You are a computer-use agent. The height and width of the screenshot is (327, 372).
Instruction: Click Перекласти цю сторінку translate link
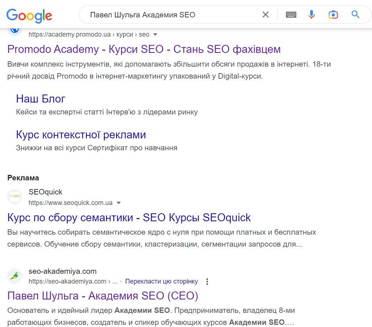point(161,281)
